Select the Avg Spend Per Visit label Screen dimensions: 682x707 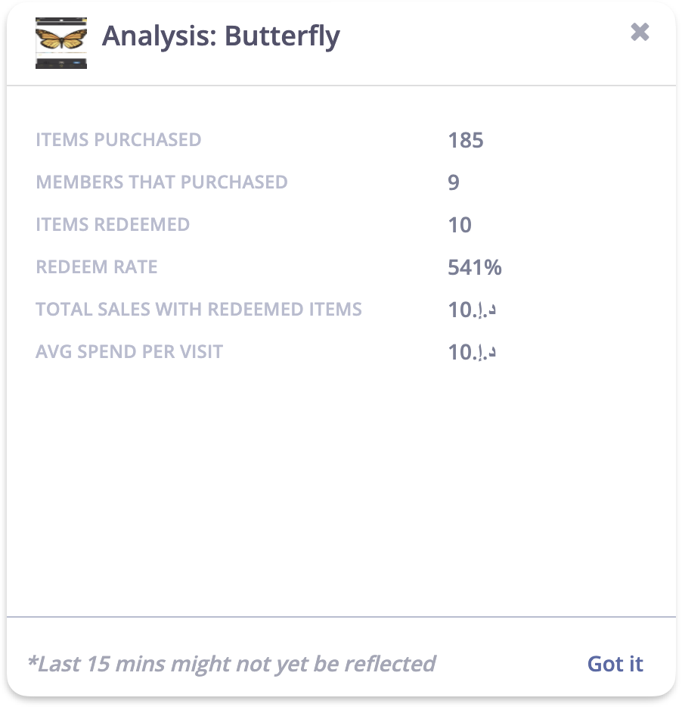click(129, 352)
